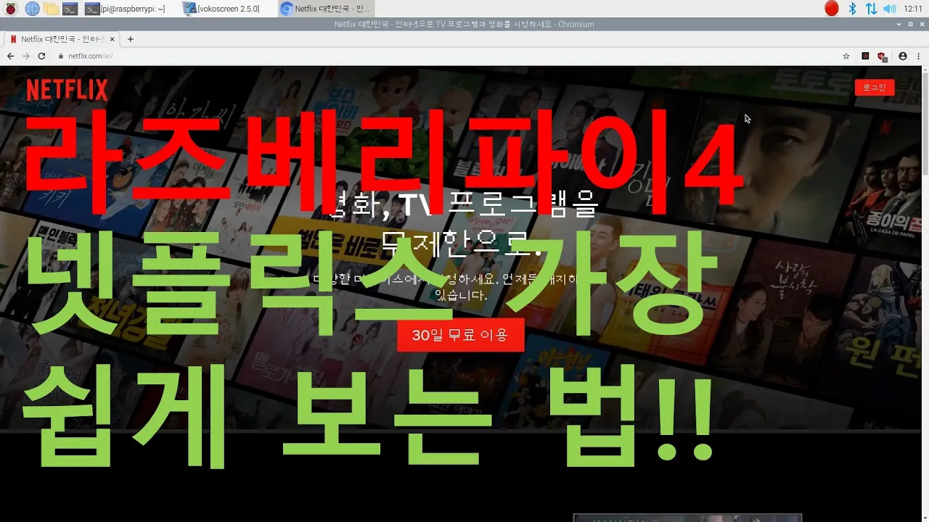Close the Netflix browser tab
Screen dimensions: 929x522
pos(111,39)
